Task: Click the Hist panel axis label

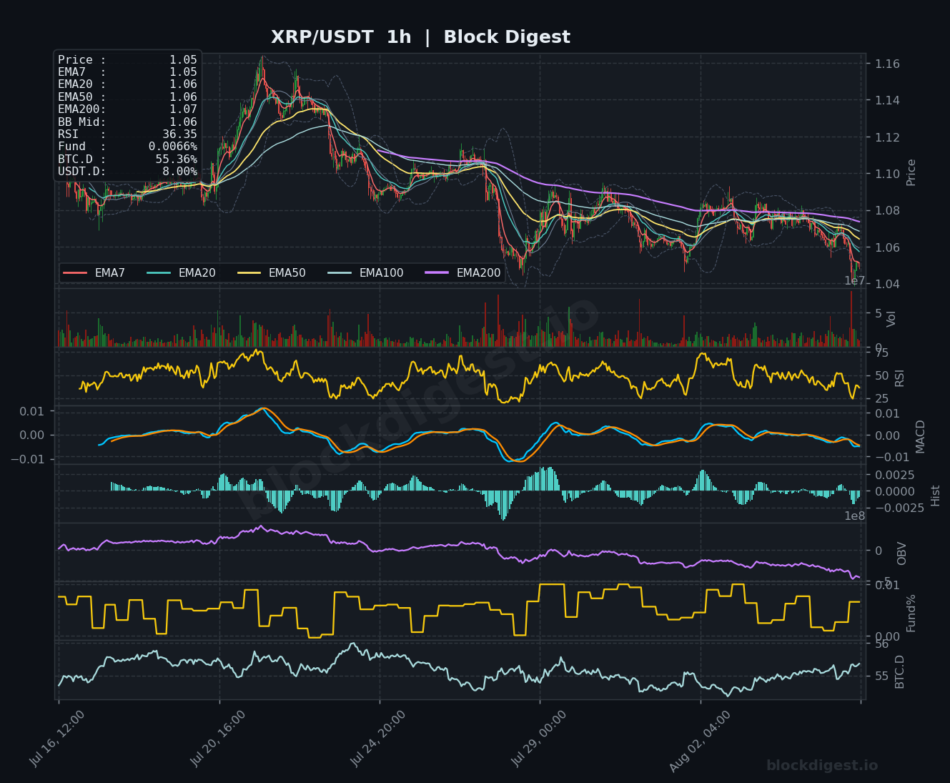Action: 936,495
